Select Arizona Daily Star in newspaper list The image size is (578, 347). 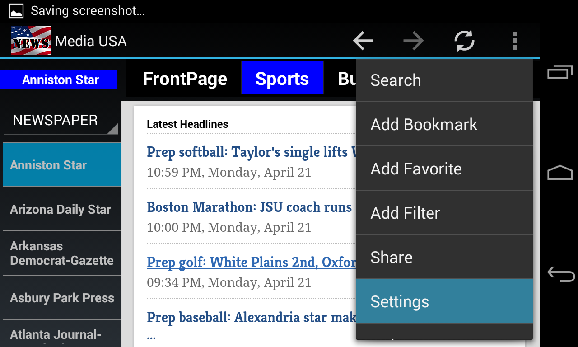[61, 209]
